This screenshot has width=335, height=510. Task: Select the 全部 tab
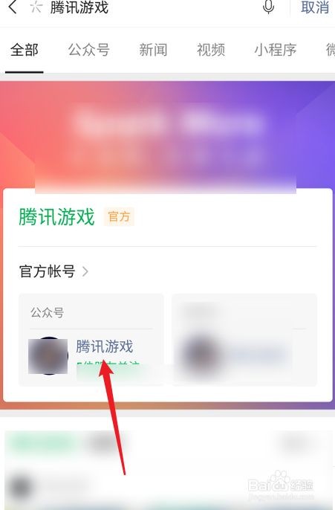tap(25, 50)
